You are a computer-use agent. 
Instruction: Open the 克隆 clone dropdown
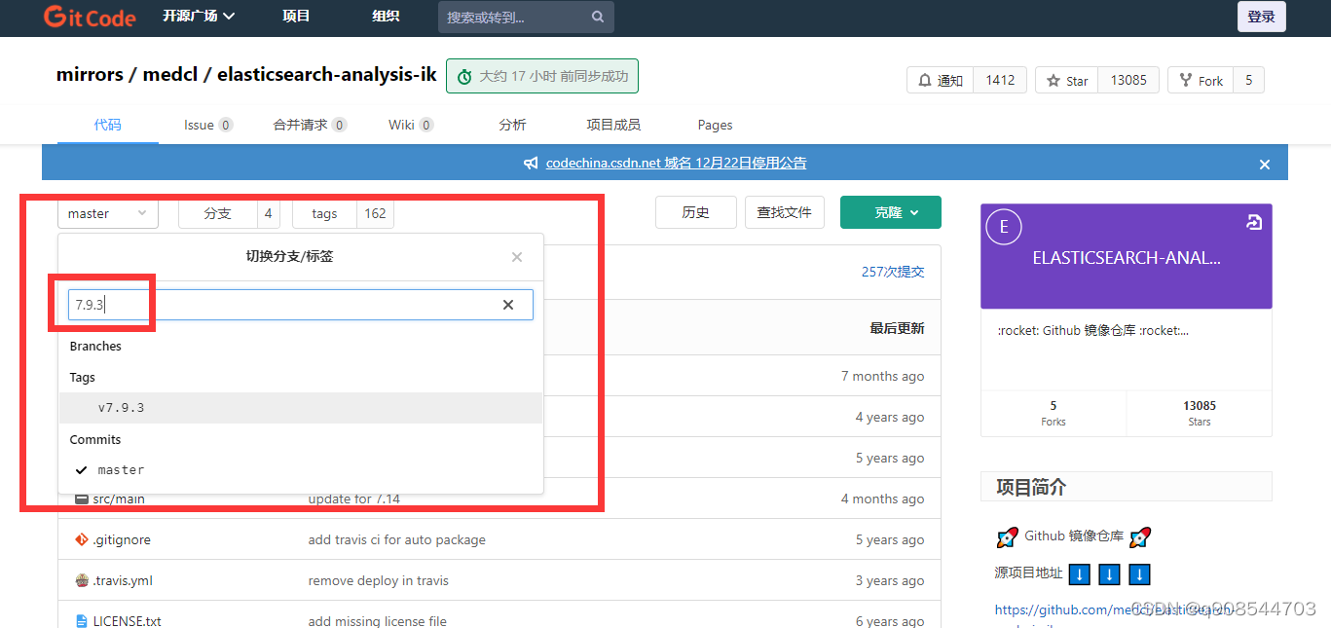point(891,212)
